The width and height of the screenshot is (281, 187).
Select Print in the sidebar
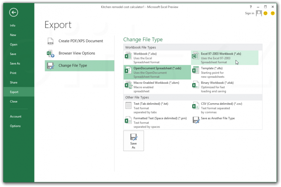point(13,73)
